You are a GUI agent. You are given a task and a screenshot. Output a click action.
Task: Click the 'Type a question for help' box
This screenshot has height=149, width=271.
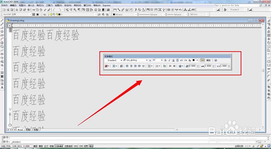pyautogui.click(x=236, y=5)
